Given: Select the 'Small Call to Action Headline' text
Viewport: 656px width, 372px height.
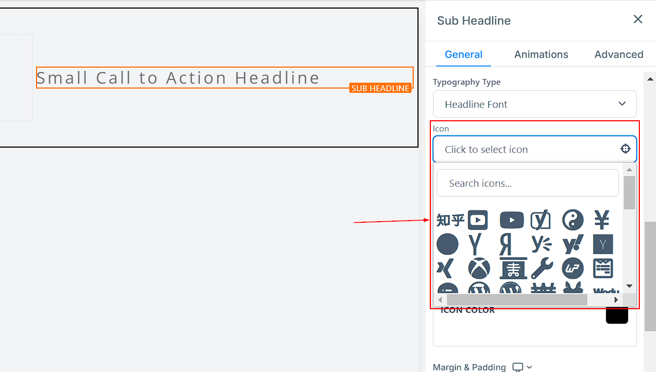Looking at the screenshot, I should [x=178, y=78].
